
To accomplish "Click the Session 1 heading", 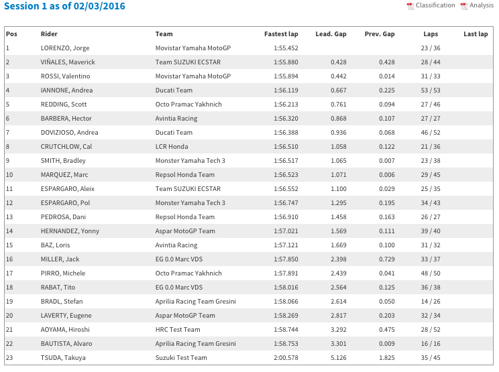I will [64, 6].
